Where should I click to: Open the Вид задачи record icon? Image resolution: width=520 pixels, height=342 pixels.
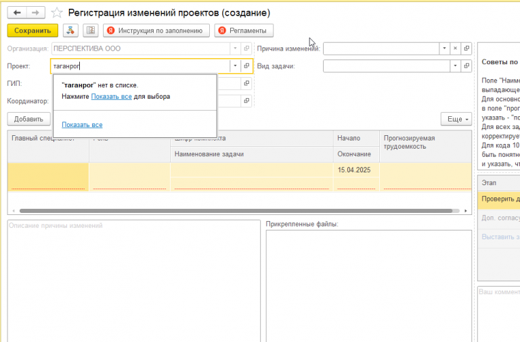click(x=467, y=66)
